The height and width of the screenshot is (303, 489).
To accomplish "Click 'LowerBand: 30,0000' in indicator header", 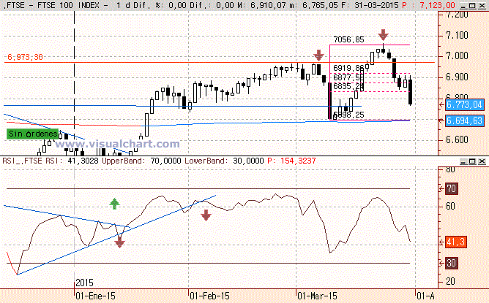I will (x=224, y=161).
